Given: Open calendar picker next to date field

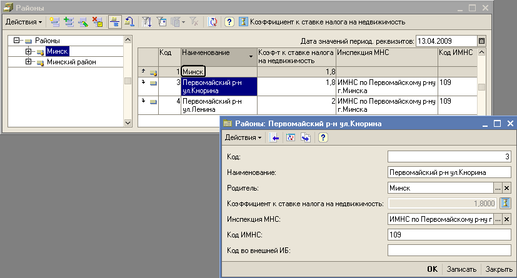Looking at the screenshot, I should pos(481,41).
